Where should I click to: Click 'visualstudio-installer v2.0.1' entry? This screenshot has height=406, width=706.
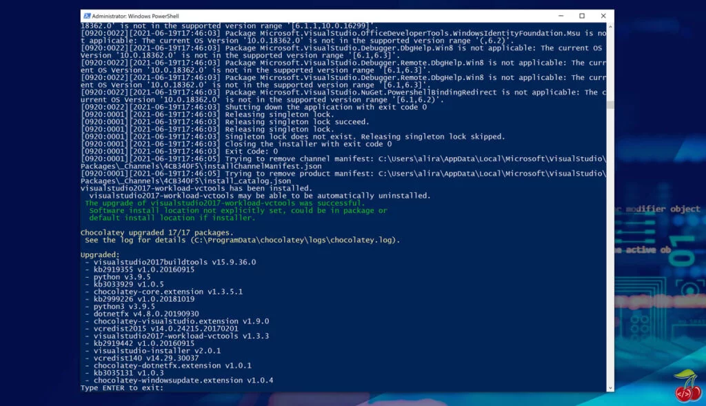tap(157, 351)
